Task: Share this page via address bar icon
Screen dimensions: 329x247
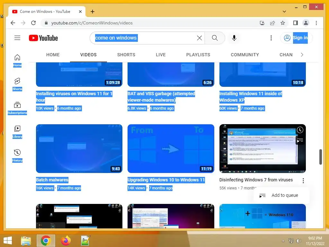Action: click(x=272, y=23)
